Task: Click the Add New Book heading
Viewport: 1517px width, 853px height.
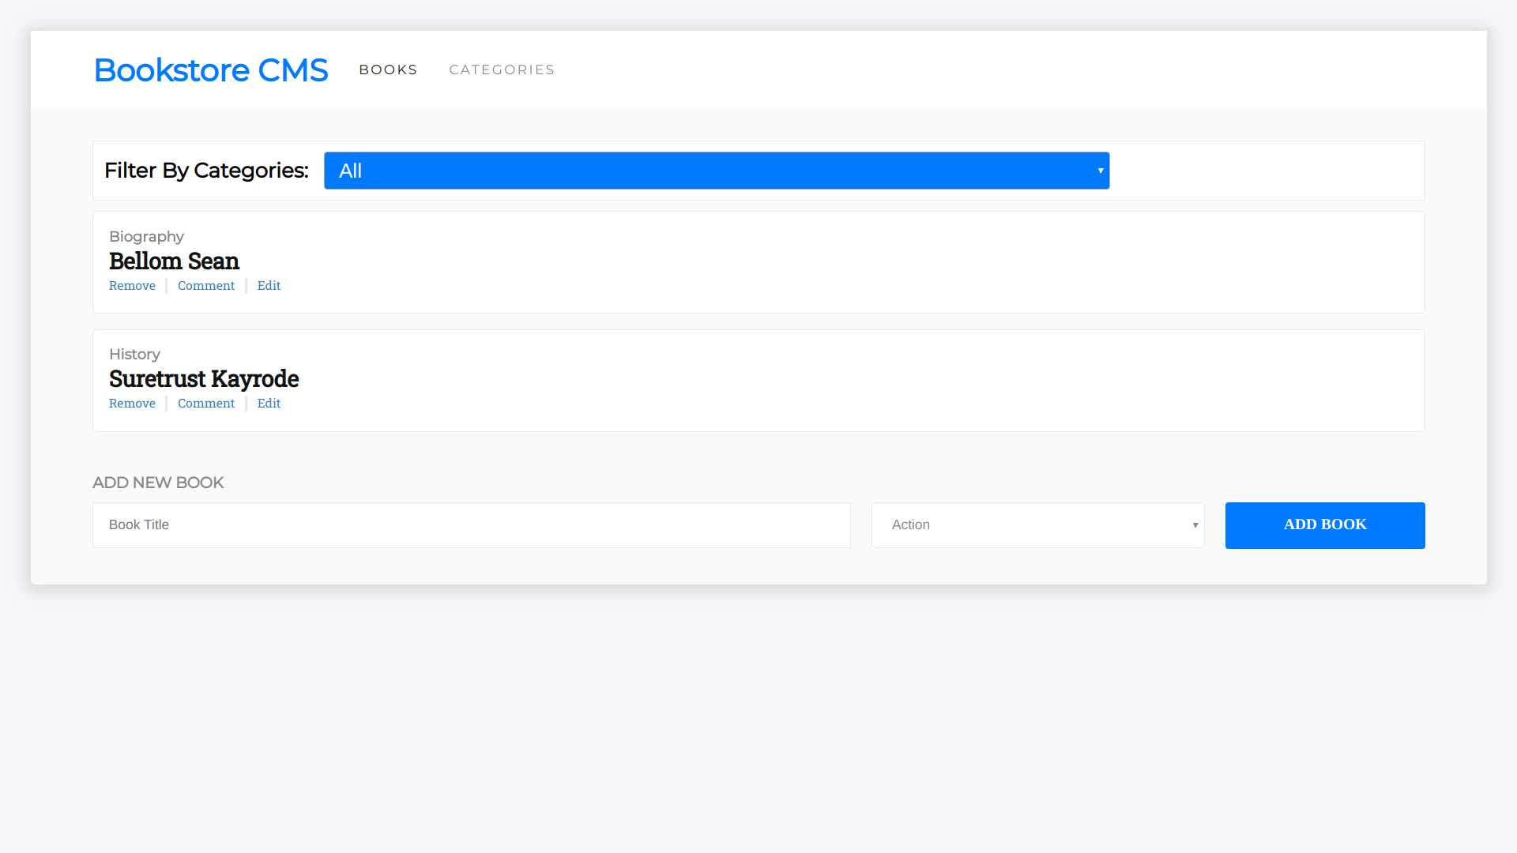Action: [158, 483]
